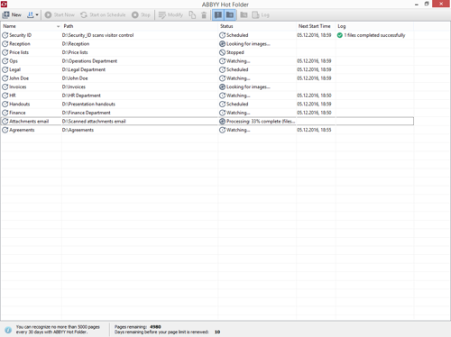
Task: Click the Log column header
Action: tap(374, 26)
